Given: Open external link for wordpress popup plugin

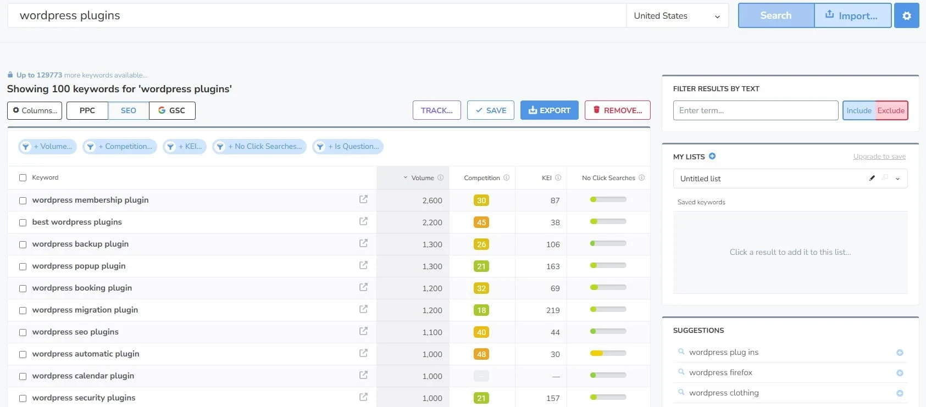Looking at the screenshot, I should click(x=363, y=265).
